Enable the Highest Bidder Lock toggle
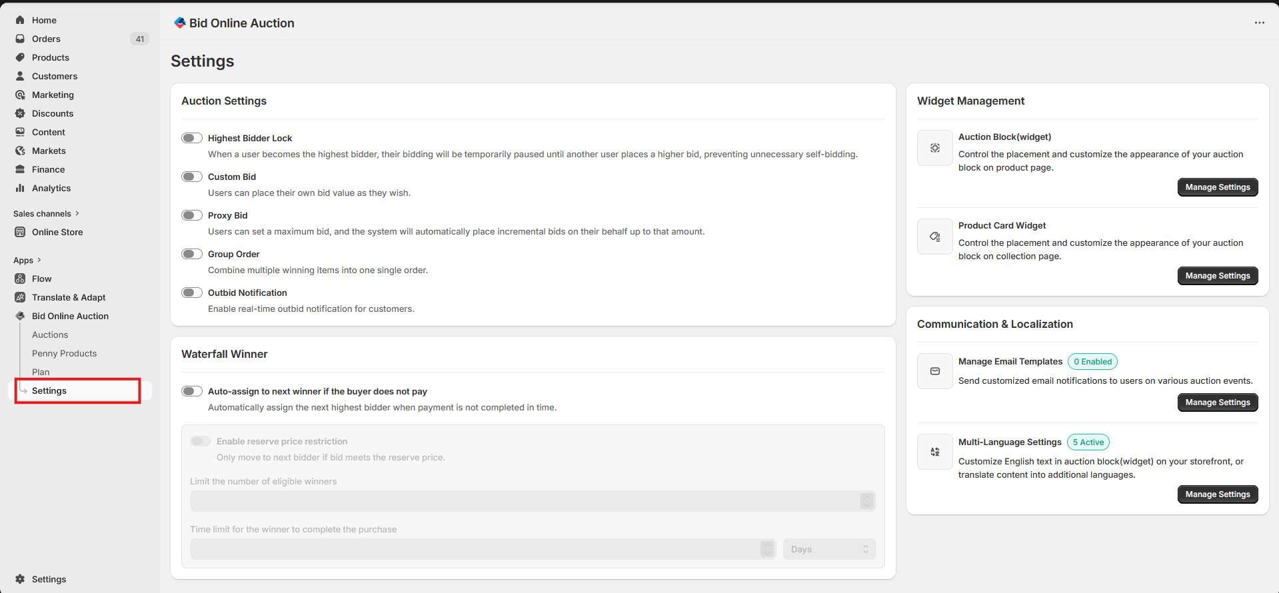 pos(192,138)
